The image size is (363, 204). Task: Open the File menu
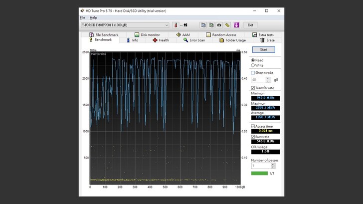tap(82, 17)
